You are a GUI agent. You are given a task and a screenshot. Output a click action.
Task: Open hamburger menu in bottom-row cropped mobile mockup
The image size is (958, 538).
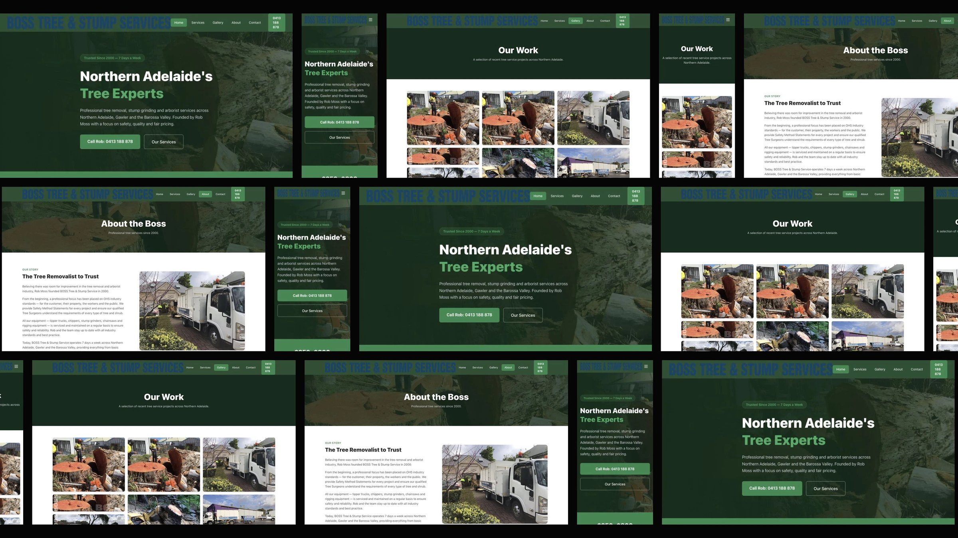click(x=16, y=366)
